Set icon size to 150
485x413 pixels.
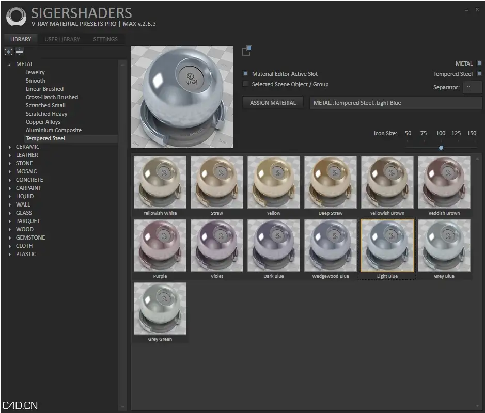[472, 133]
